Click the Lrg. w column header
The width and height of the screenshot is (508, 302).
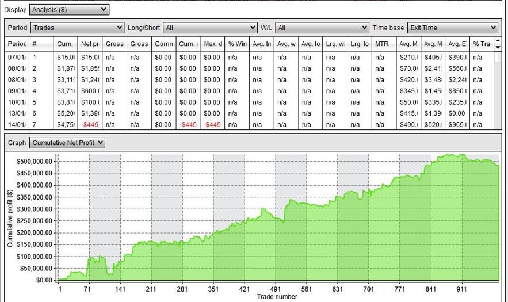coord(335,44)
